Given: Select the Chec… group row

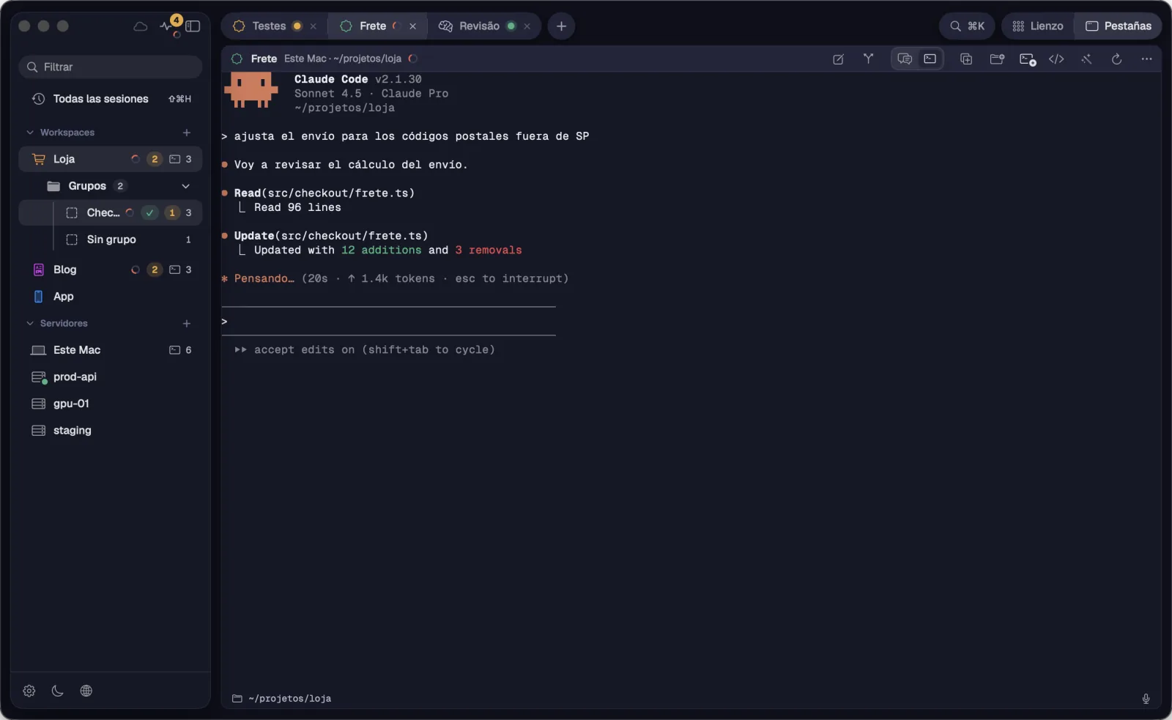Looking at the screenshot, I should coord(111,212).
